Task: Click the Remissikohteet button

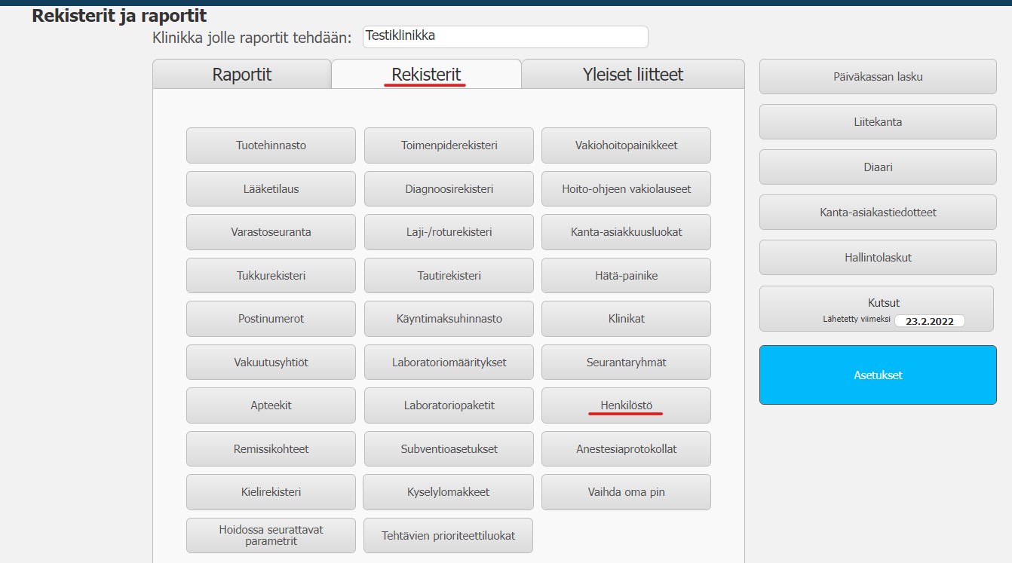Action: [271, 449]
